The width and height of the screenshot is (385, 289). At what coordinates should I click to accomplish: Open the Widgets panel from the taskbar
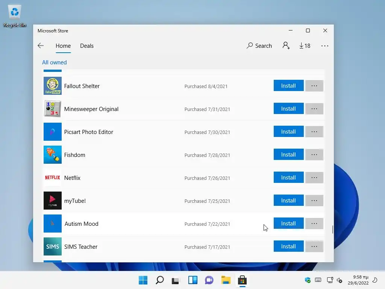[193, 280]
